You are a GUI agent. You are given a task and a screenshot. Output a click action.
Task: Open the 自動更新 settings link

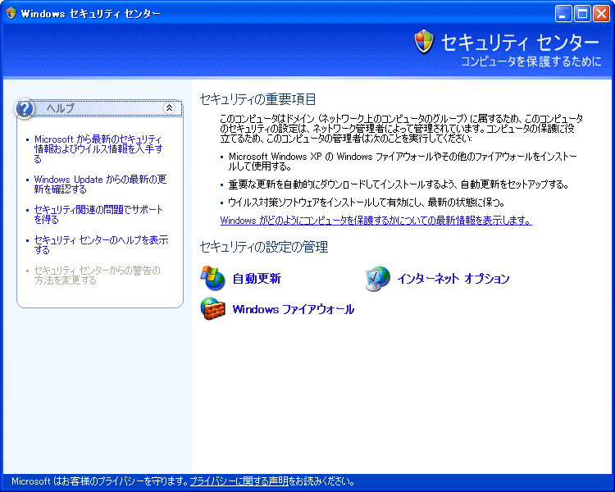pos(257,279)
